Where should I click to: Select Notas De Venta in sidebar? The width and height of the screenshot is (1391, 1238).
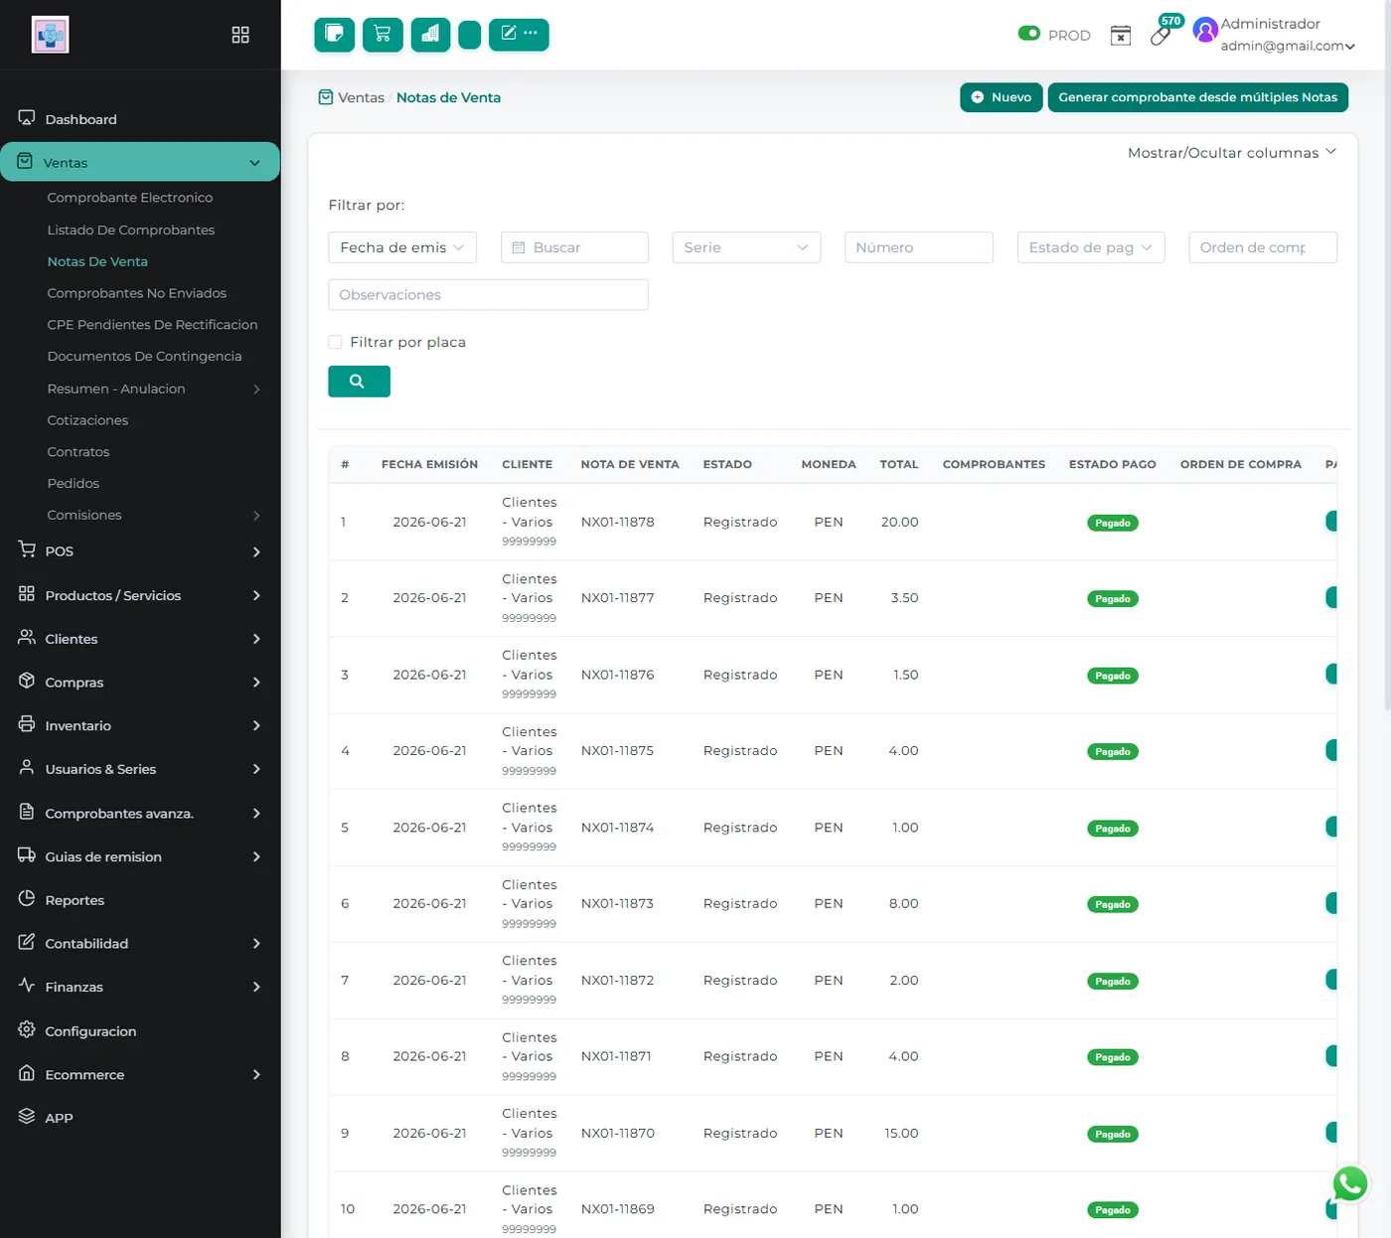pyautogui.click(x=97, y=261)
